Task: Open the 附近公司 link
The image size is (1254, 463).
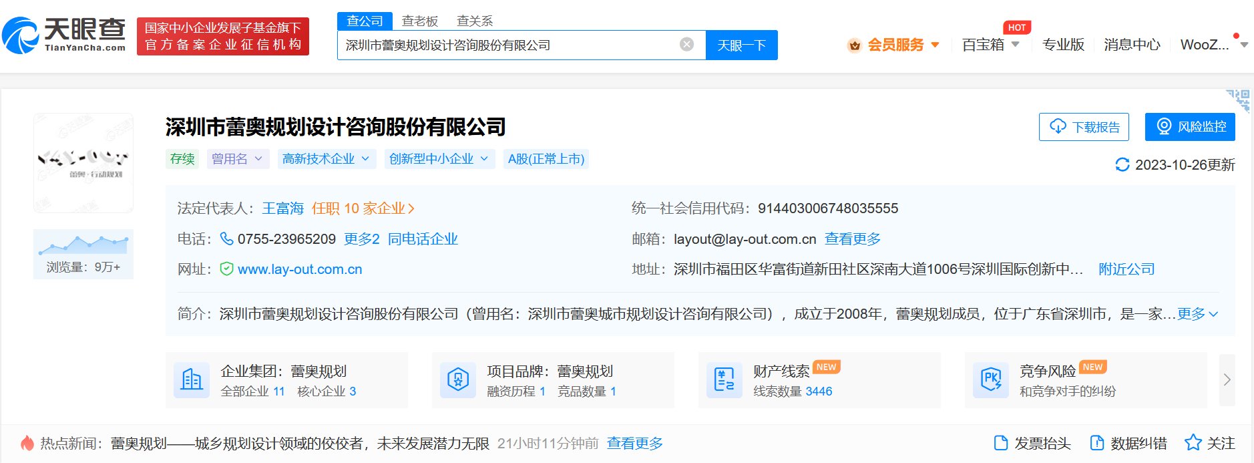Action: pyautogui.click(x=1126, y=269)
